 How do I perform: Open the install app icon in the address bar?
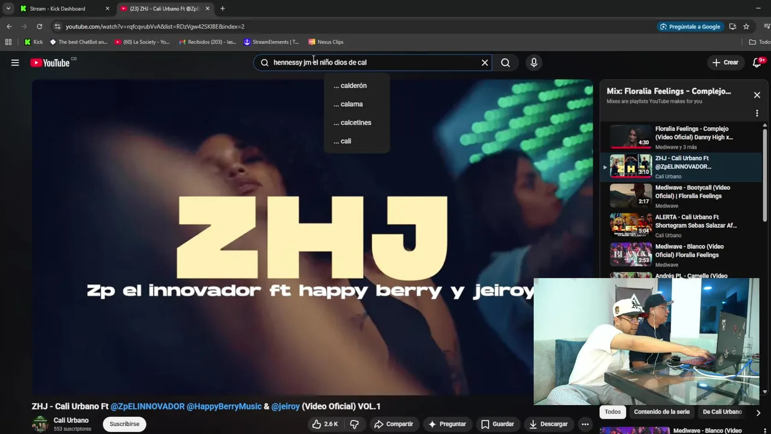coord(732,27)
